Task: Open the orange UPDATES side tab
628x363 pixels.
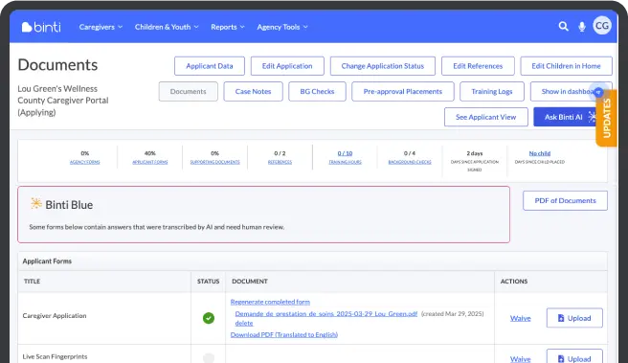Action: tap(606, 118)
